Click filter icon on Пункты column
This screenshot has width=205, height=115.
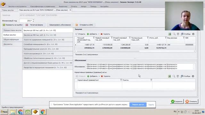(x=151, y=80)
